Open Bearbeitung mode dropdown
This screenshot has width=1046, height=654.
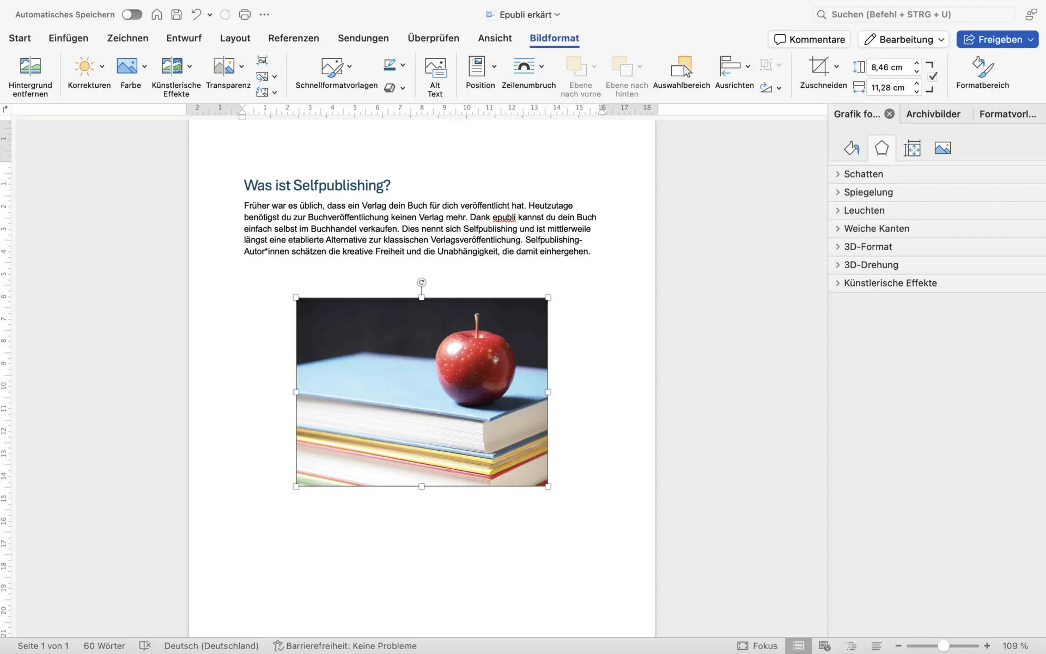pos(904,39)
